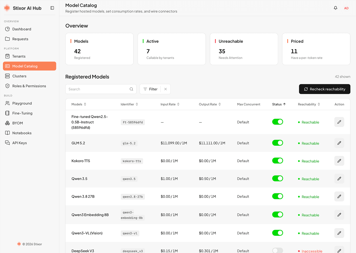Screen dimensions: 356x253
Task: Collapse the sidebar panel icon
Action: tap(52, 8)
